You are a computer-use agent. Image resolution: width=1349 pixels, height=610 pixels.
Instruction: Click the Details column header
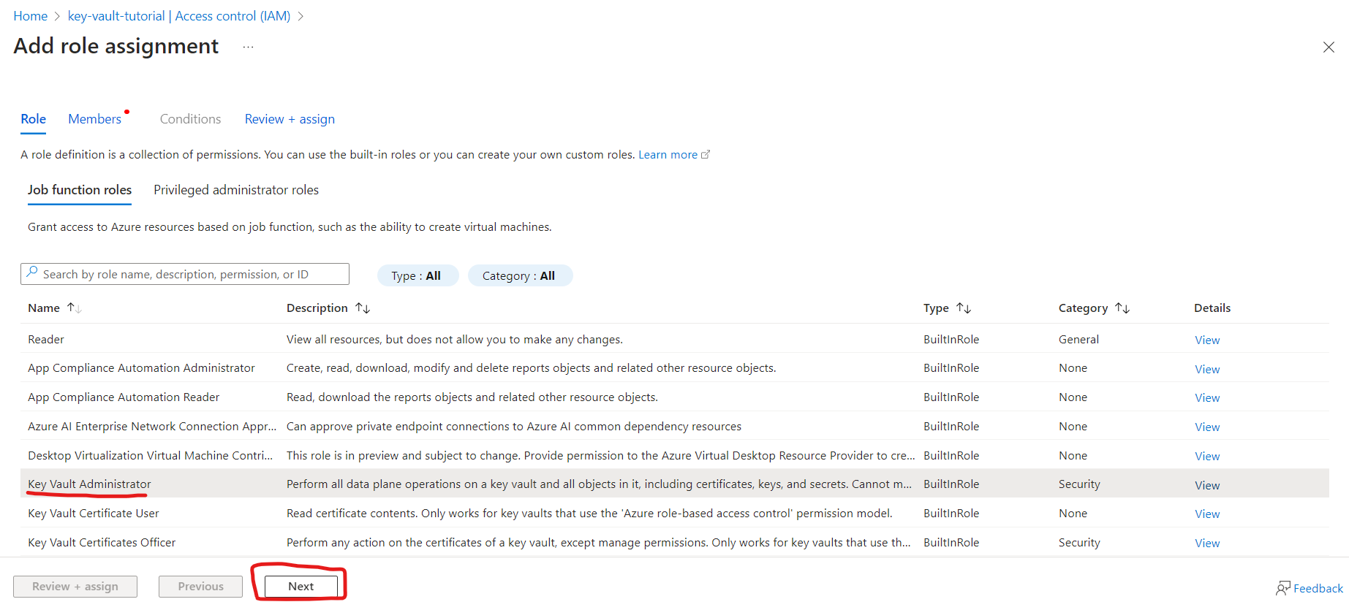click(x=1212, y=308)
